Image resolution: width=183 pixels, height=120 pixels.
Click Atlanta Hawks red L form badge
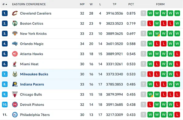point(177,54)
